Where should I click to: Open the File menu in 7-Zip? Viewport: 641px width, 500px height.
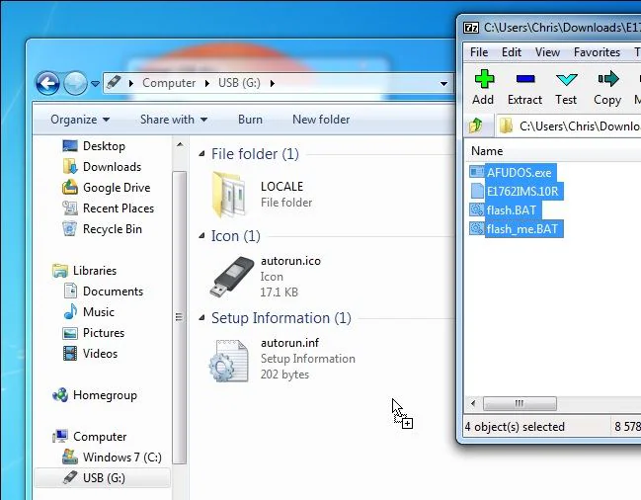[x=479, y=52]
